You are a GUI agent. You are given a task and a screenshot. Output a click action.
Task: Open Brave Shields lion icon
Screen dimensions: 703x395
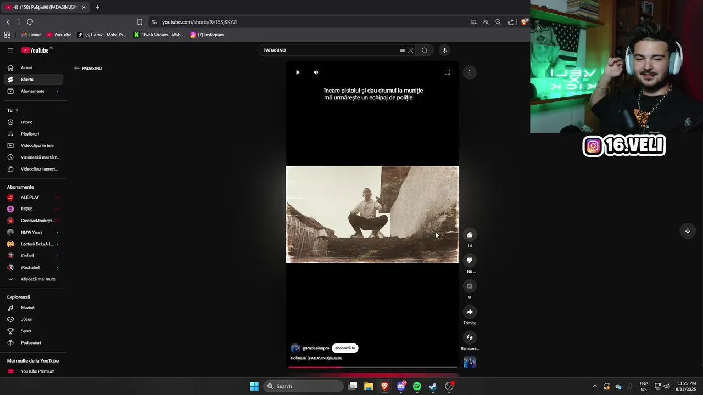coord(525,22)
